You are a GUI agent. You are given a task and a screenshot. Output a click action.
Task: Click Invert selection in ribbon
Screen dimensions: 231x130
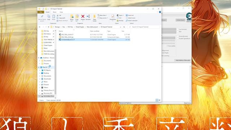point(131,21)
